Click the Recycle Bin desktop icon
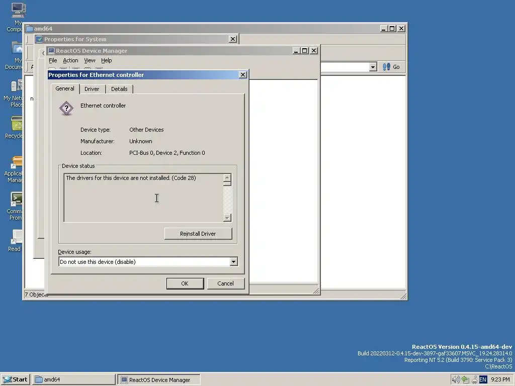The width and height of the screenshot is (515, 386). coord(15,127)
